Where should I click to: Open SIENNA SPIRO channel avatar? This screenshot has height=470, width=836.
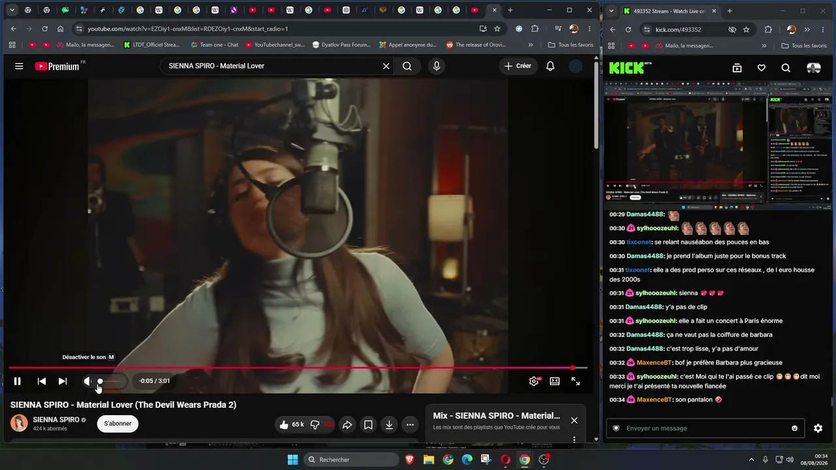(x=19, y=423)
